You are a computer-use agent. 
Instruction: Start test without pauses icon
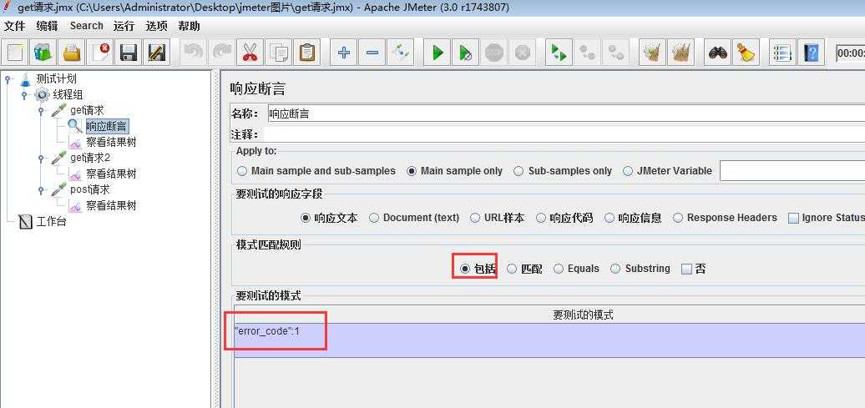(x=465, y=53)
